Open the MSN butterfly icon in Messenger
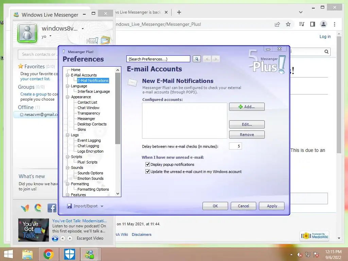This screenshot has height=261, width=348. (x=25, y=208)
